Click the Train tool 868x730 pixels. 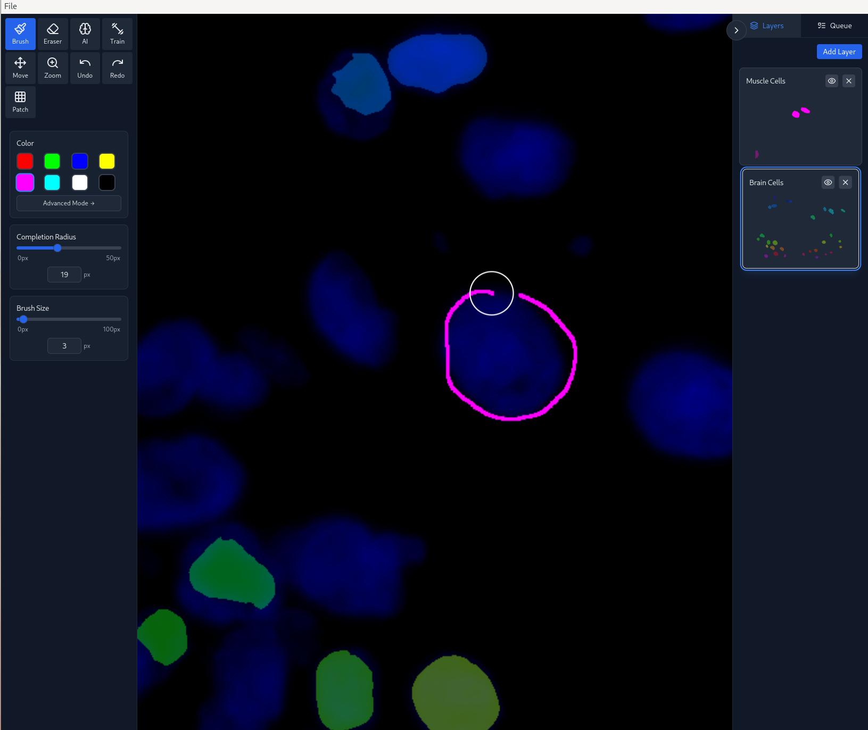[117, 34]
